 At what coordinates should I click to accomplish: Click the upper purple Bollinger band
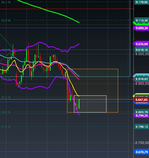(x=40, y=42)
